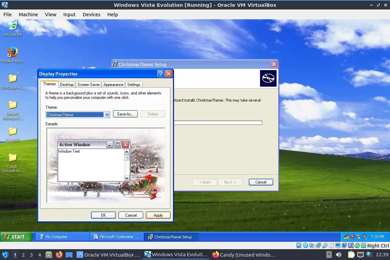The width and height of the screenshot is (390, 260).
Task: Click the host show desktop panel icon
Action: [x=69, y=255]
